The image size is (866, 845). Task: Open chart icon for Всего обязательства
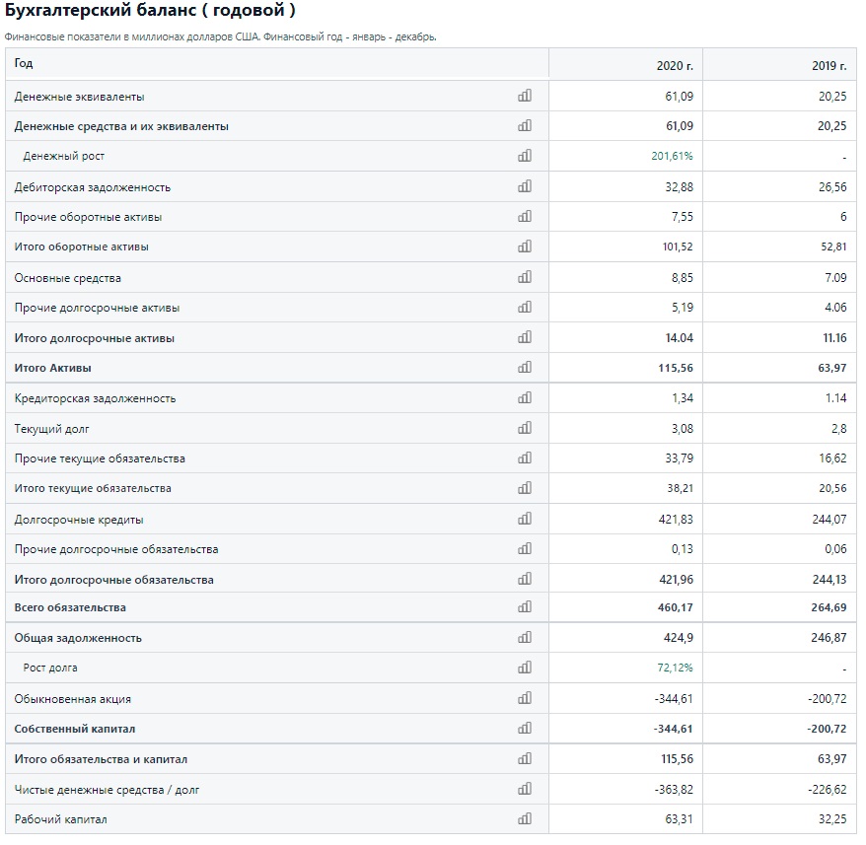(x=525, y=607)
